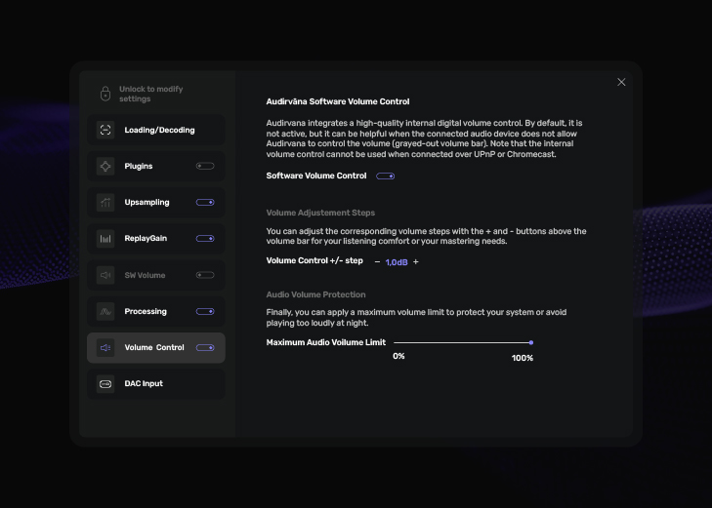Toggle the Plugins switch
Screen dimensions: 712x508
pos(205,166)
